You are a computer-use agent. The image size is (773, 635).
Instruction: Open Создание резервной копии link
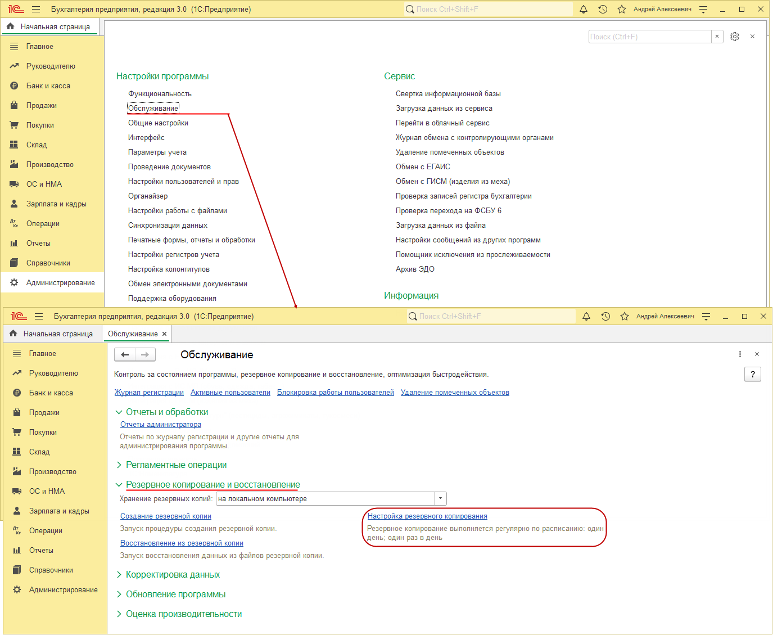pyautogui.click(x=166, y=516)
